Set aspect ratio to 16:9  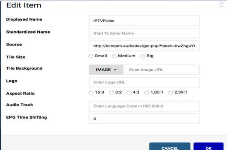[91, 93]
